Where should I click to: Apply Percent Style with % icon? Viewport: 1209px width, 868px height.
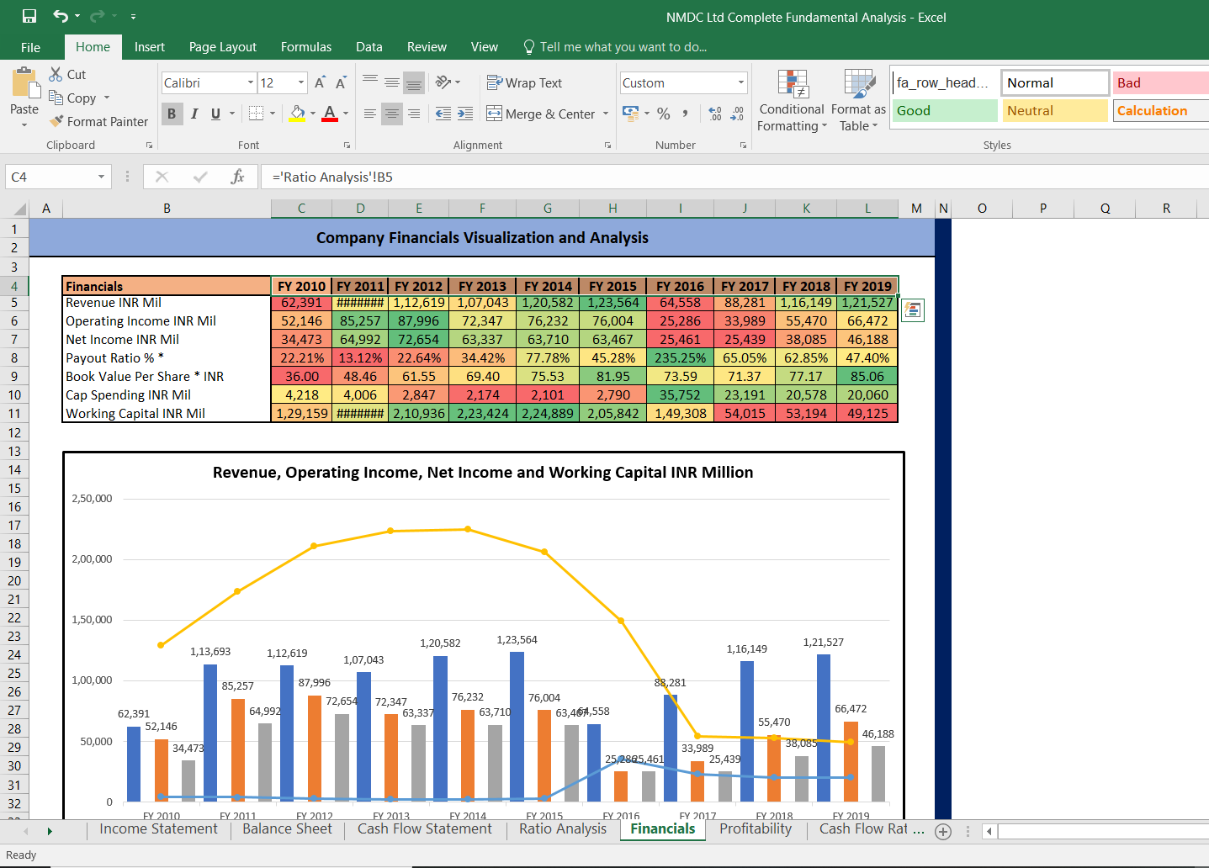point(664,114)
